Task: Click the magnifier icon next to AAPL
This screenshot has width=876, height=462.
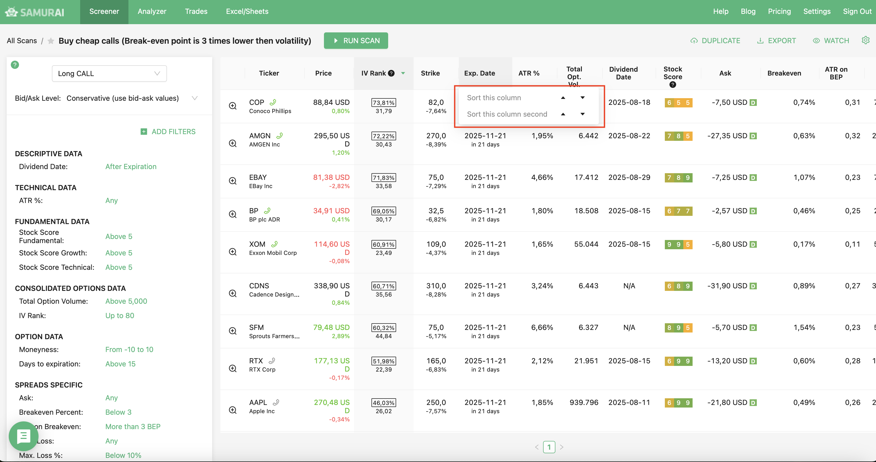Action: 232,410
